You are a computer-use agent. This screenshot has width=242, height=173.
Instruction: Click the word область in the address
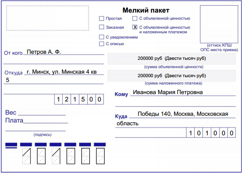[x=127, y=124]
